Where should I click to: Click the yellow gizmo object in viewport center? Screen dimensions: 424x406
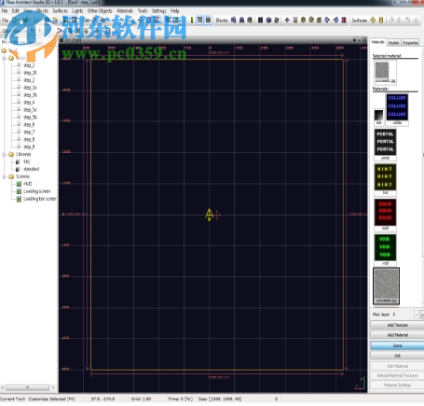pos(210,215)
